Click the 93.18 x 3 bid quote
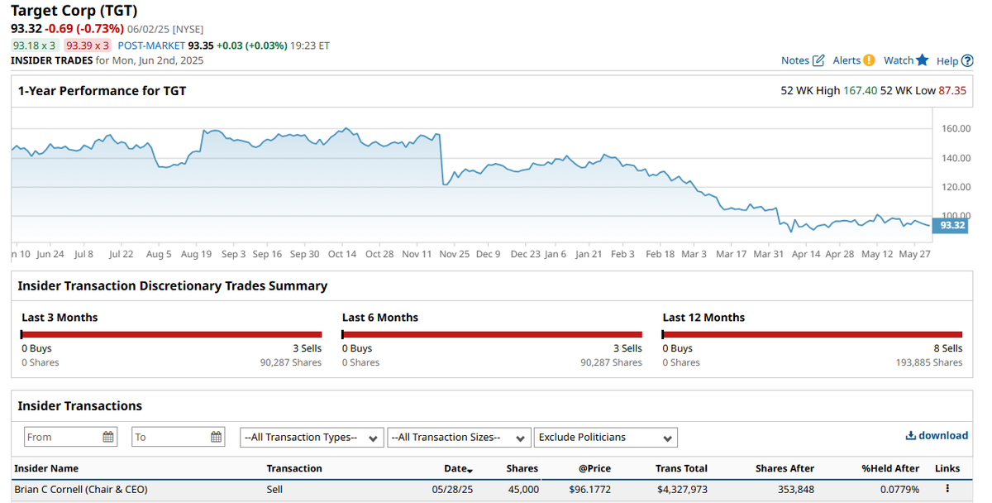The image size is (992, 503). [35, 46]
